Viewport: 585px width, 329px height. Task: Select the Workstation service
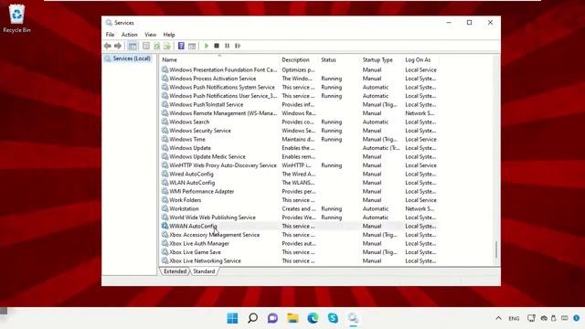click(299, 209)
